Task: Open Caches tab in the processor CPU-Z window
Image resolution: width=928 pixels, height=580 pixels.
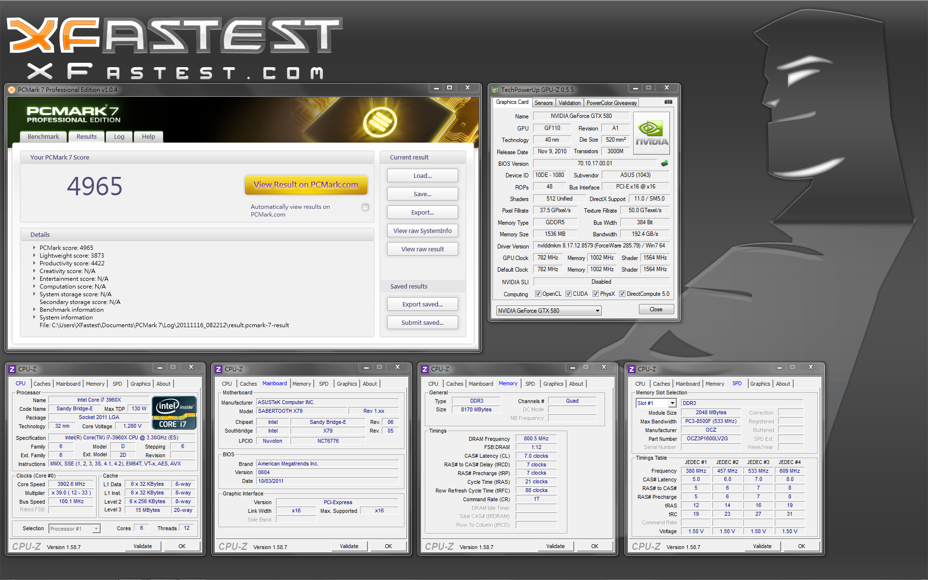Action: click(42, 384)
